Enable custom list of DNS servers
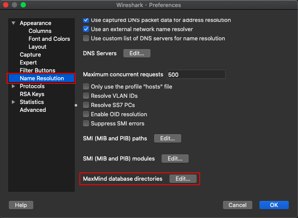Screen dimensions: 298x218 (x=86, y=38)
